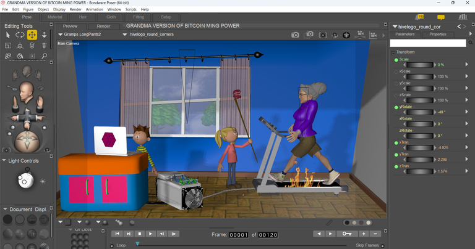The height and width of the screenshot is (249, 475).
Task: Toggle the Scale animation indicator dot
Action: (396, 60)
